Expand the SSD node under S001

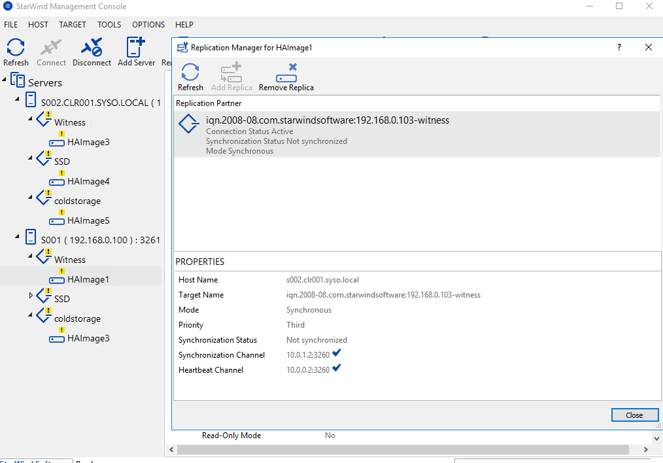point(31,295)
